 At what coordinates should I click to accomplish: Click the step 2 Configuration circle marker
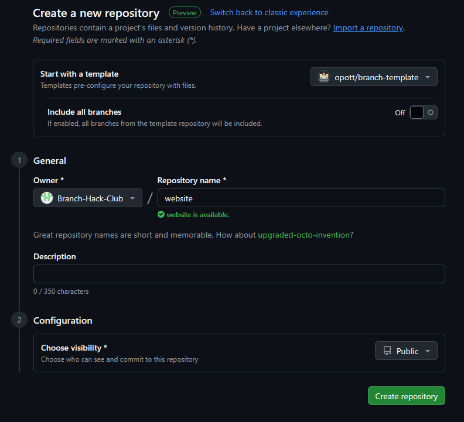[19, 320]
